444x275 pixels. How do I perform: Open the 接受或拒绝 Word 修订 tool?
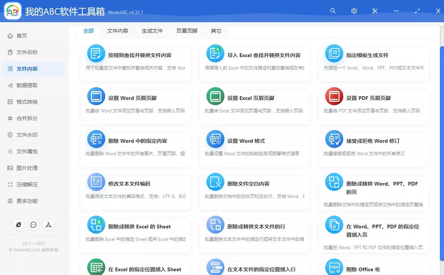click(x=373, y=148)
